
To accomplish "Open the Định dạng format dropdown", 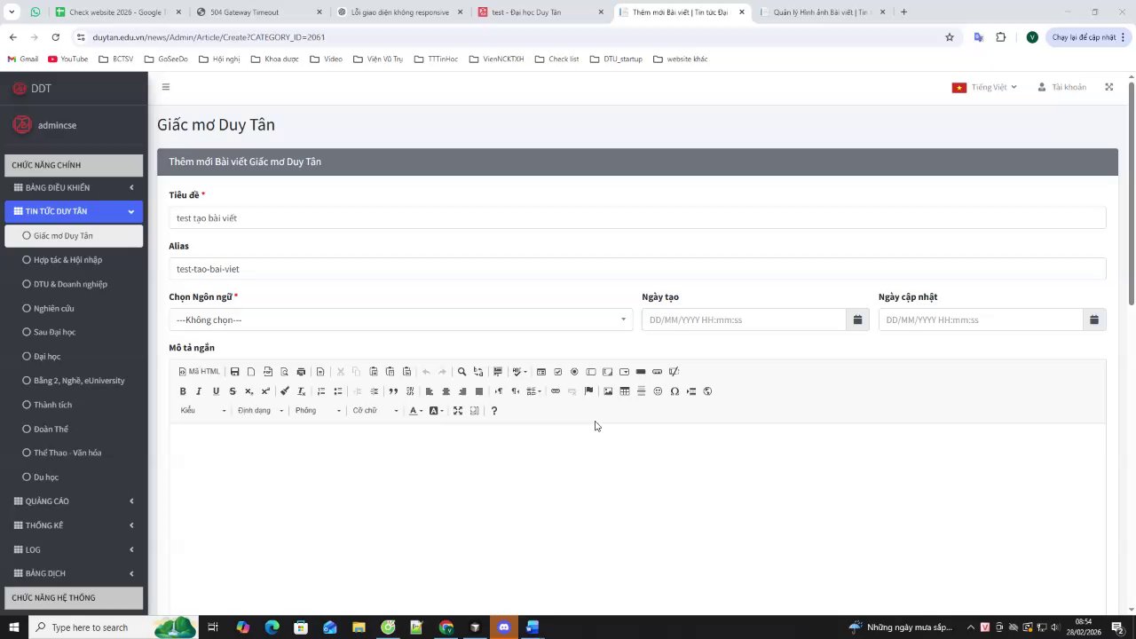I will (260, 411).
